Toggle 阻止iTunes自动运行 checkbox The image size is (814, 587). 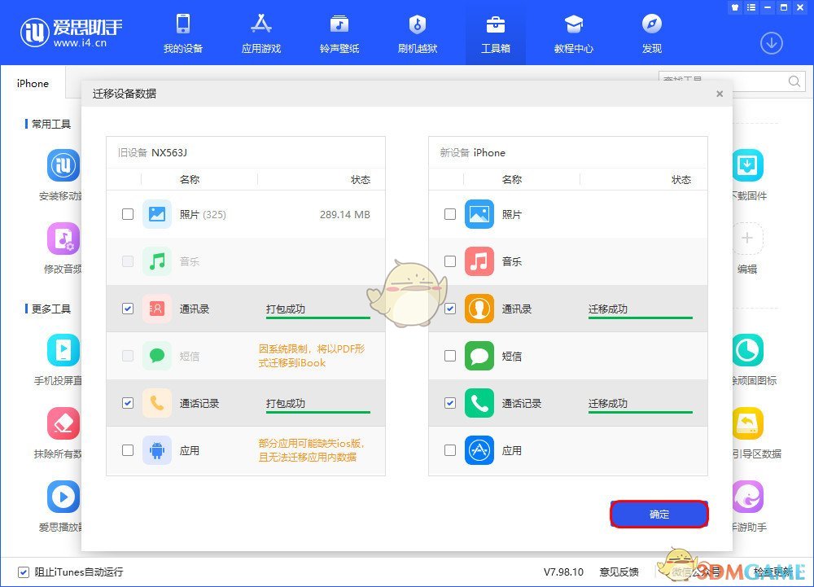point(24,572)
